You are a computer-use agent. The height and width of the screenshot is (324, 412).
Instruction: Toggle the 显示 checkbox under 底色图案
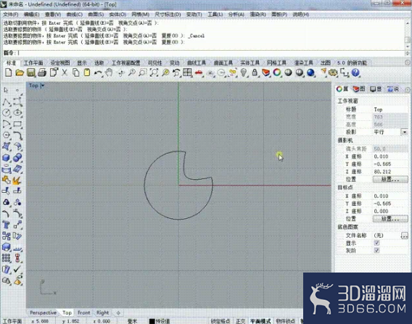click(376, 243)
